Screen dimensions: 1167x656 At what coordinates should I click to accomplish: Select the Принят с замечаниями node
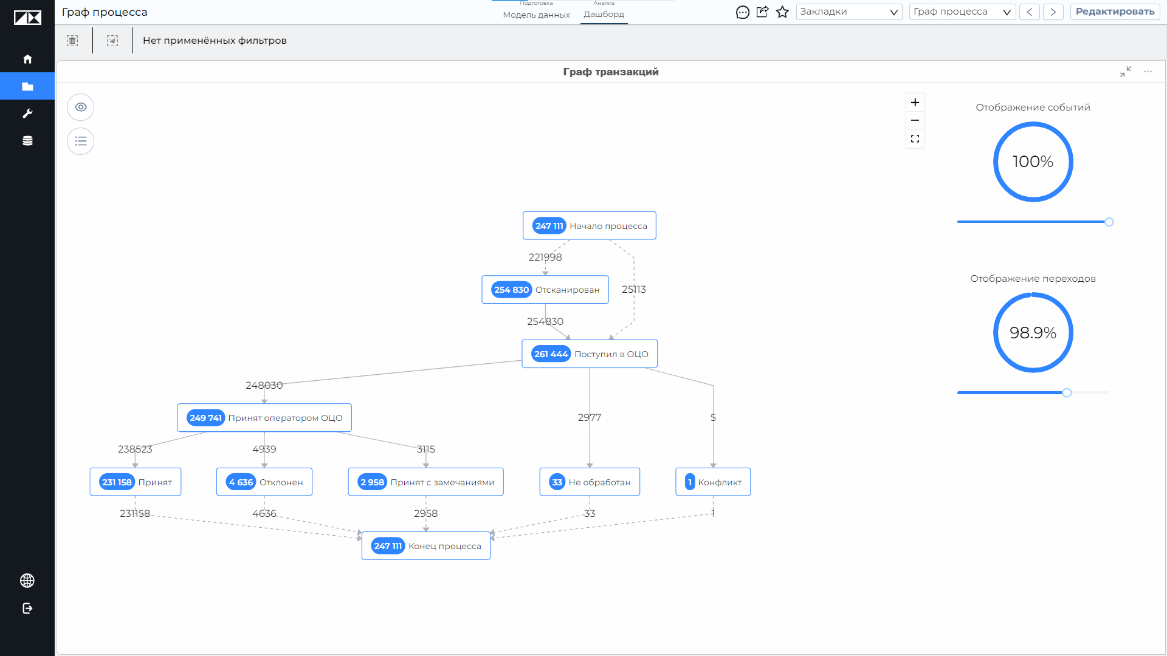tap(426, 482)
